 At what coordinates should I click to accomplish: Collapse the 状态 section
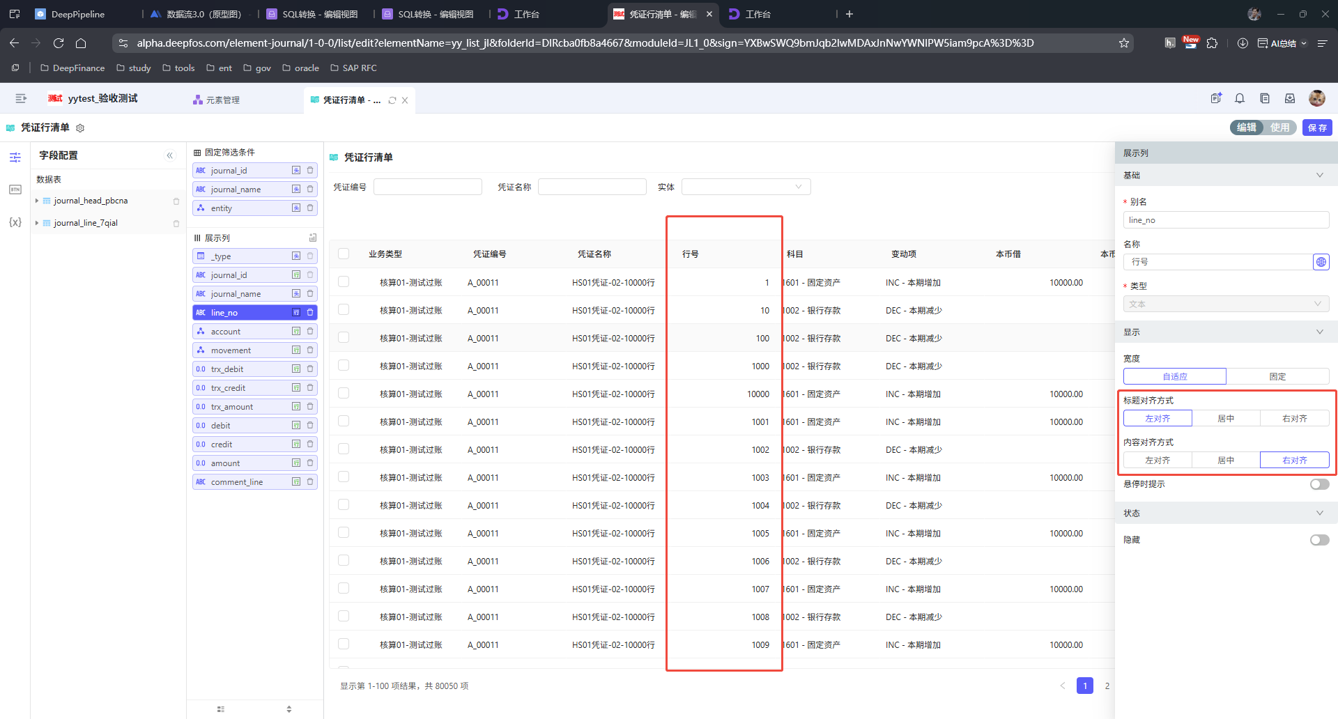point(1319,513)
